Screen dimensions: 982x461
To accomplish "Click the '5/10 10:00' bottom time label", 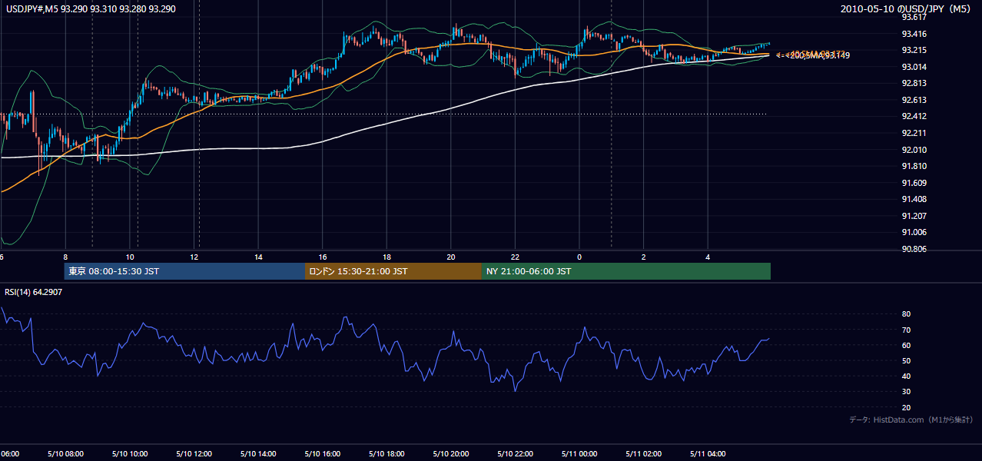I will point(129,453).
